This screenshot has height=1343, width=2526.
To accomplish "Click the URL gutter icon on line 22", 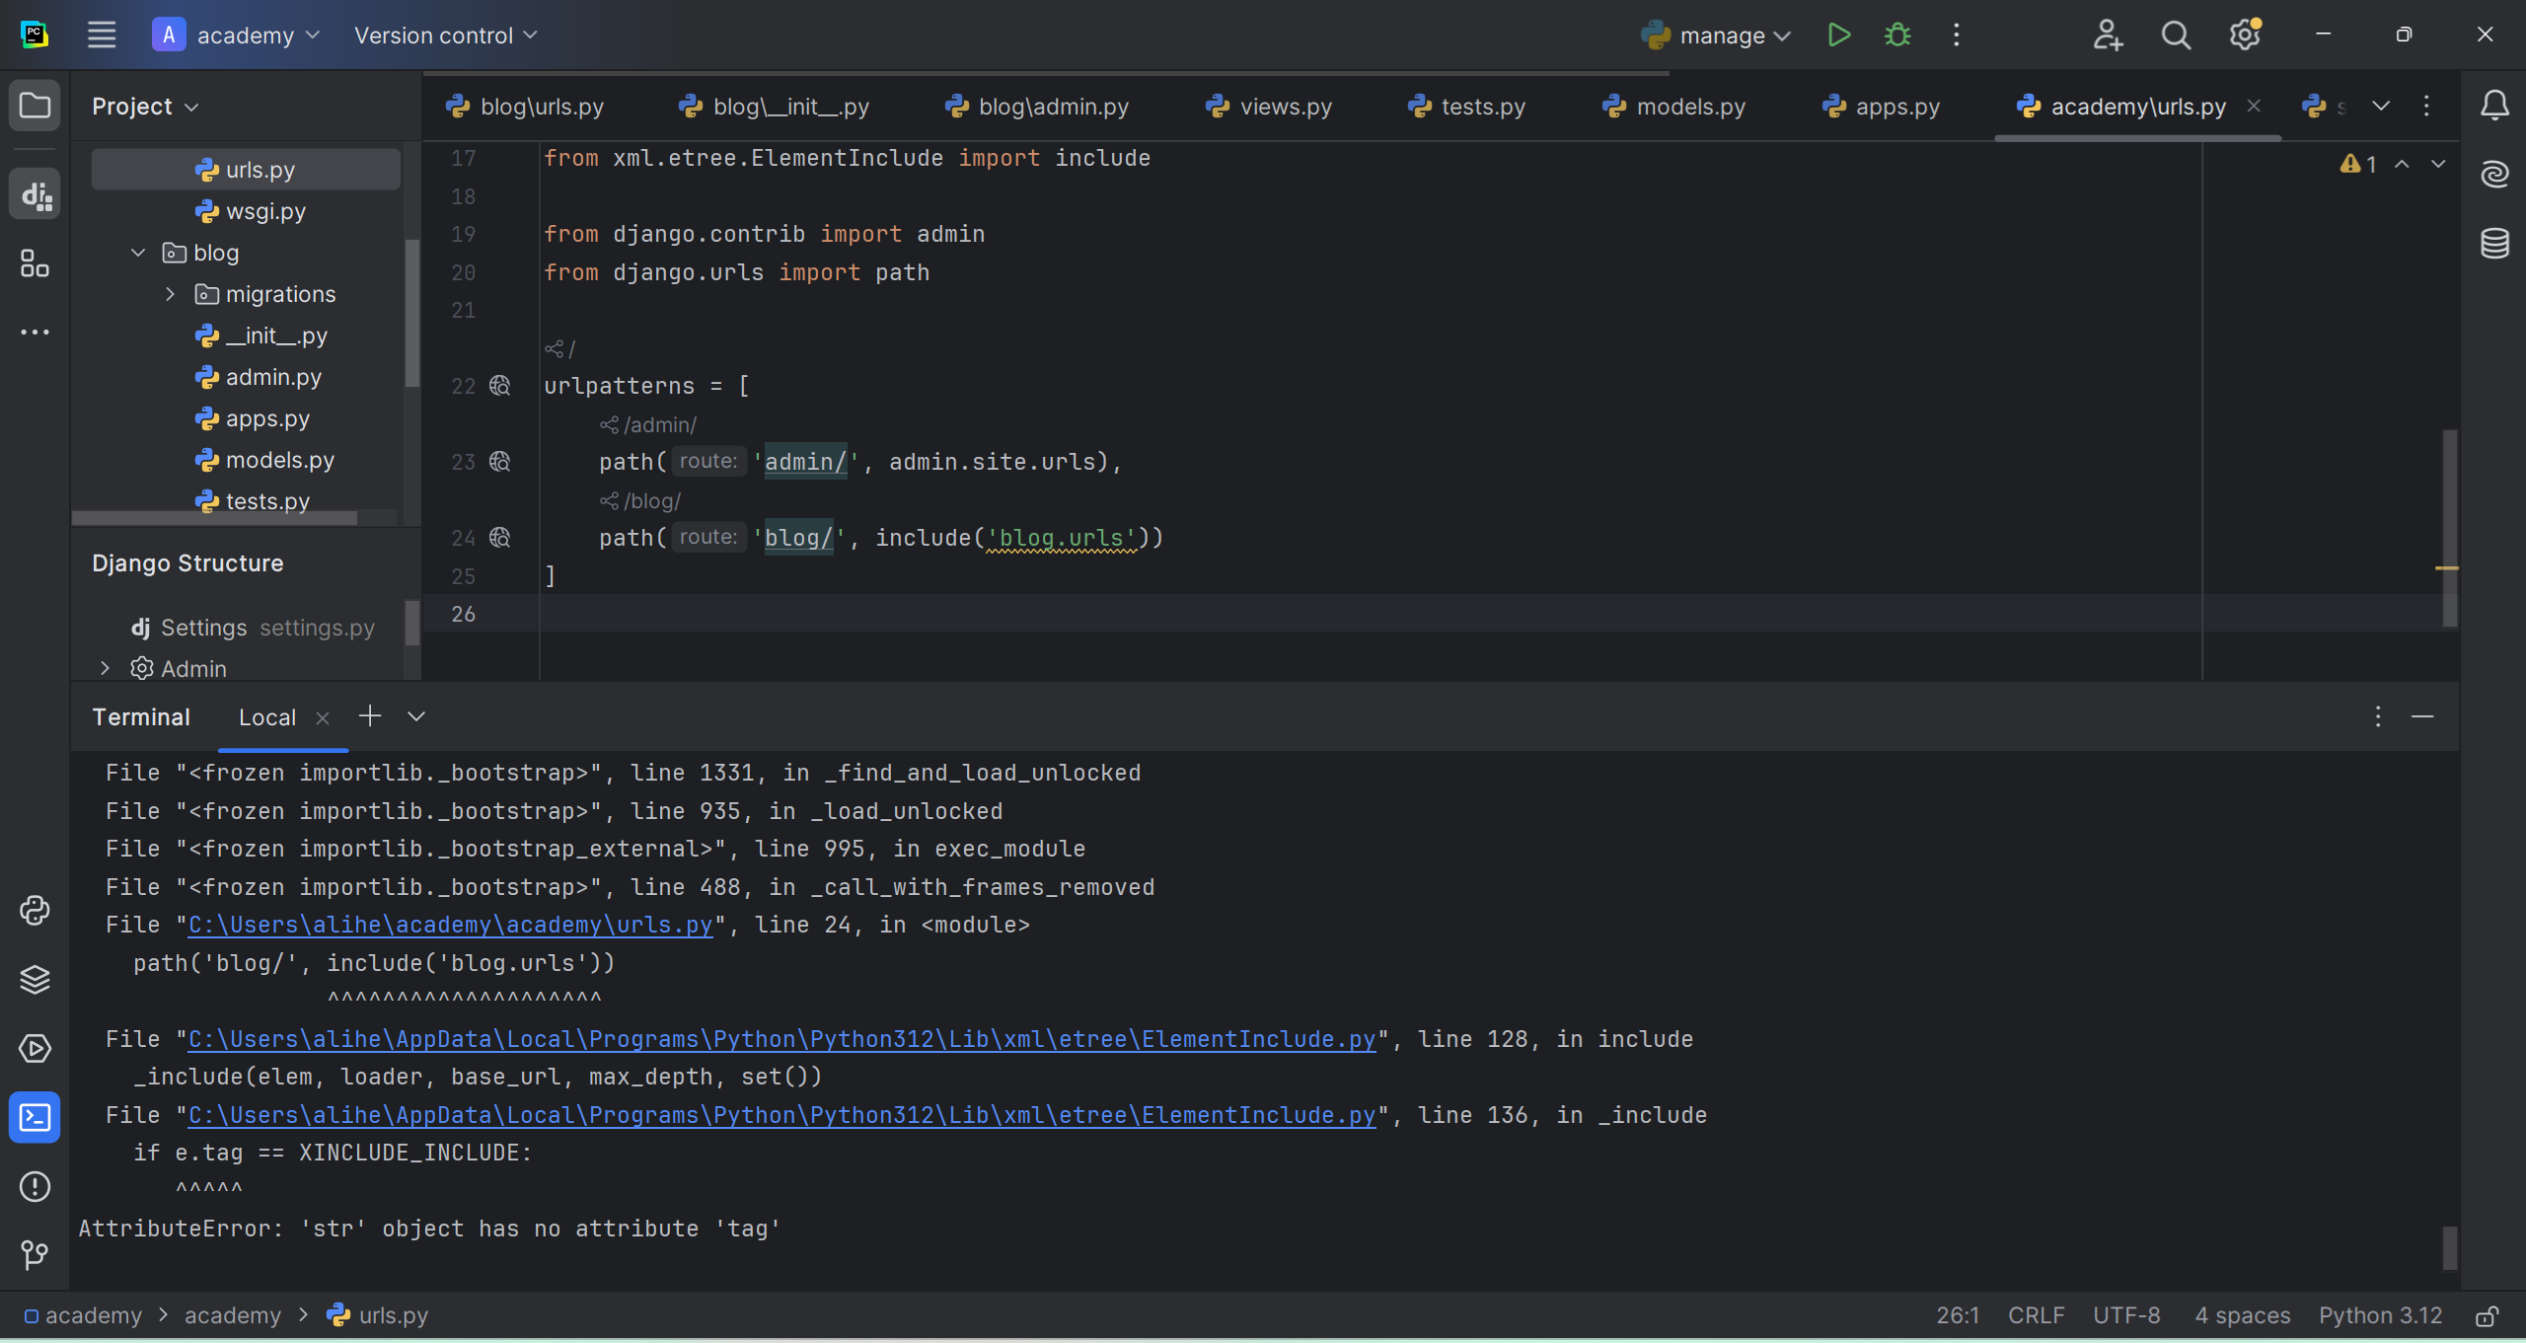I will [500, 386].
